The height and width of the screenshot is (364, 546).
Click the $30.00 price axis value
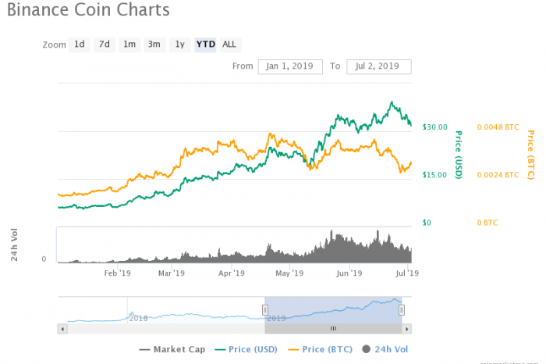point(434,127)
